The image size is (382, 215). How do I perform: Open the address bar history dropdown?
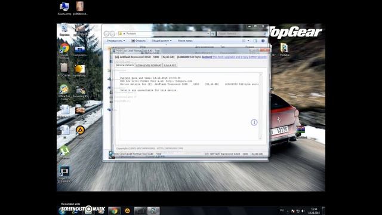tap(208, 33)
